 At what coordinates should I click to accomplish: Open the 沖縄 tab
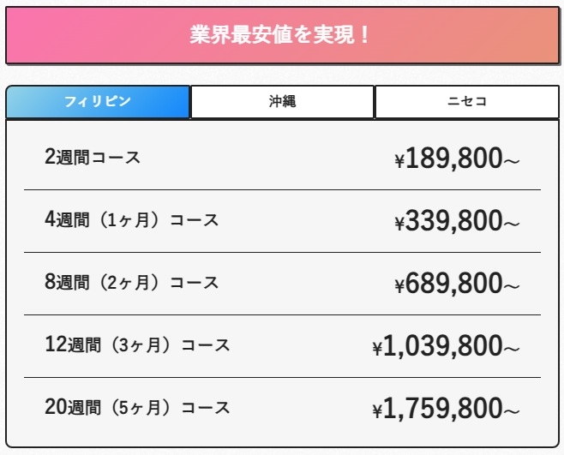282,102
